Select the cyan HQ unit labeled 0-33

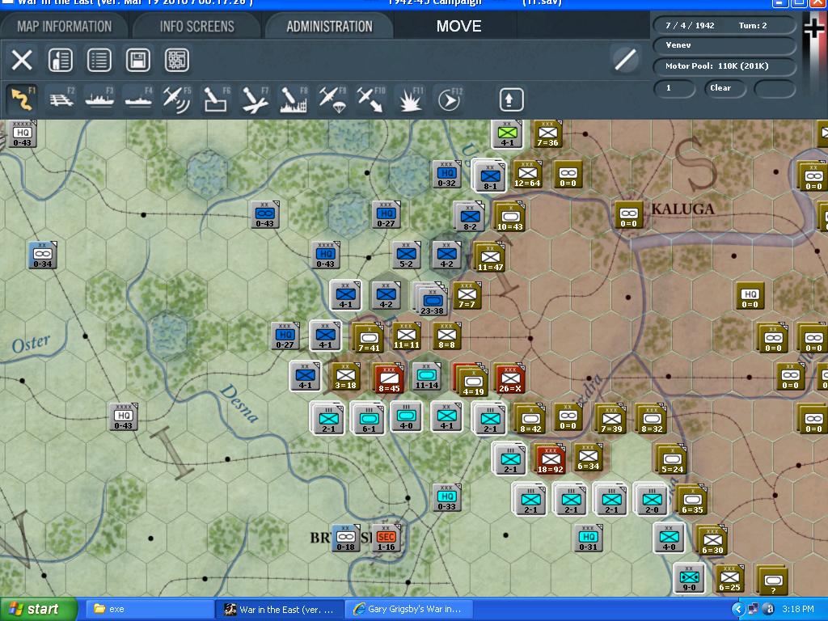pos(446,497)
